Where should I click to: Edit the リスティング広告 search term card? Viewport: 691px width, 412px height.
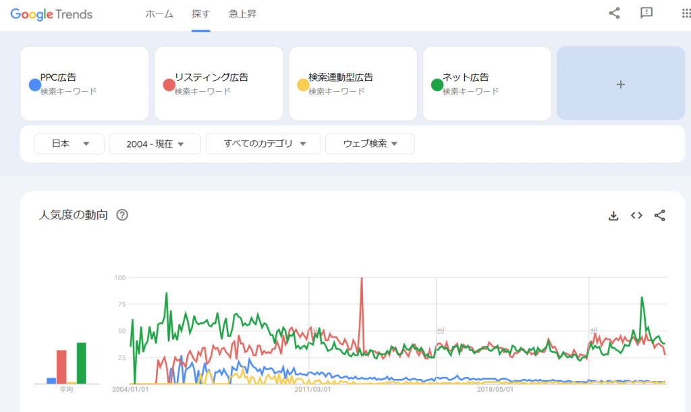pos(219,84)
